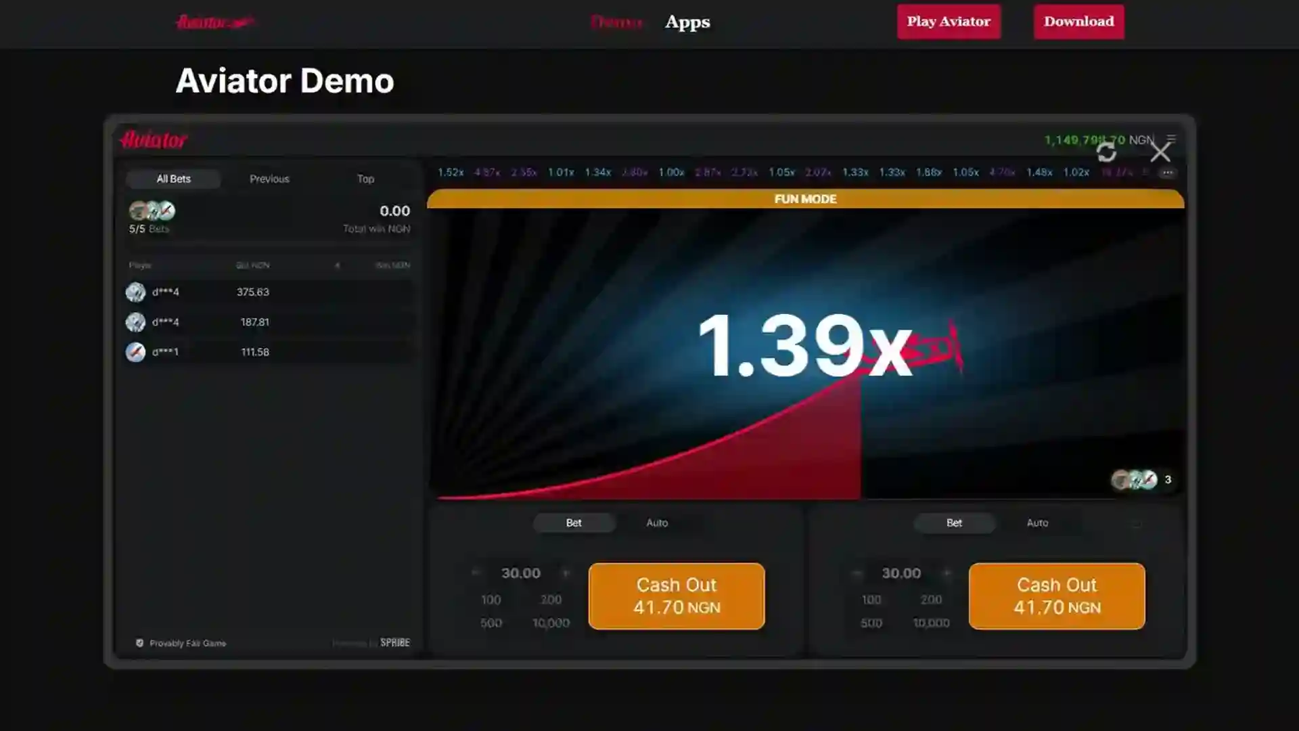Set left bet to quick amount 100
1299x731 pixels.
tap(491, 600)
